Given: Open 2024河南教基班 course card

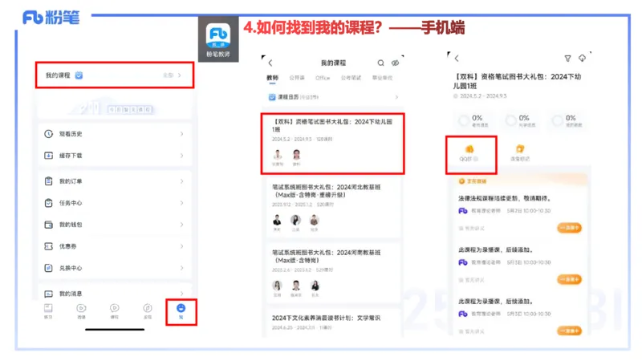Looking at the screenshot, I should coord(333,273).
